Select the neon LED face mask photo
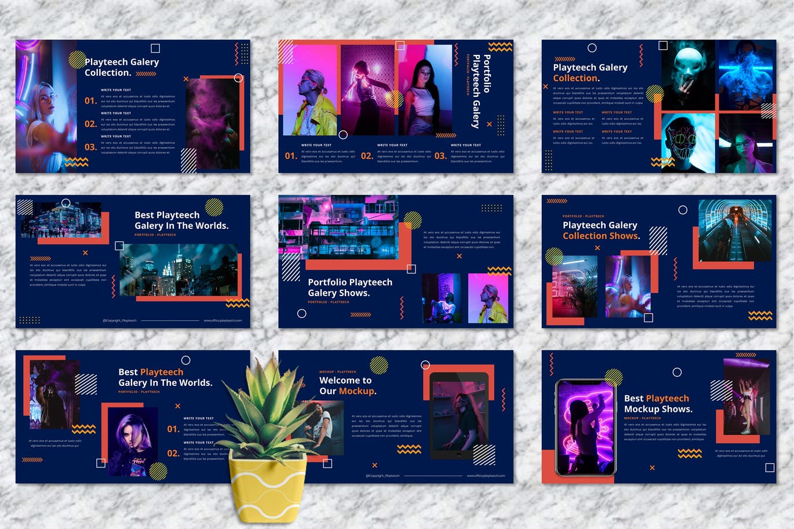The height and width of the screenshot is (529, 794). (688, 143)
